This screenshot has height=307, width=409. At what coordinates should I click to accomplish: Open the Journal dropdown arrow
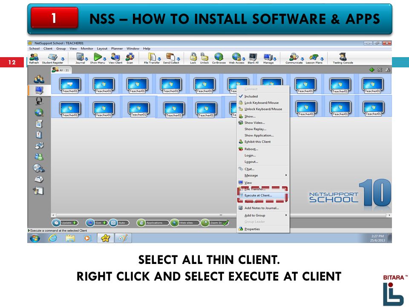[86, 59]
